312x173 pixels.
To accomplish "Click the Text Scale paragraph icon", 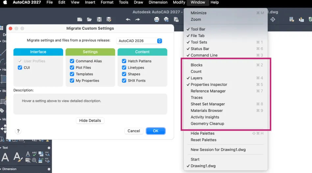I will (28, 160).
